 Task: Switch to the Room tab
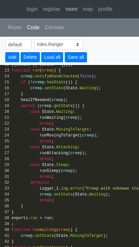tap(15, 28)
